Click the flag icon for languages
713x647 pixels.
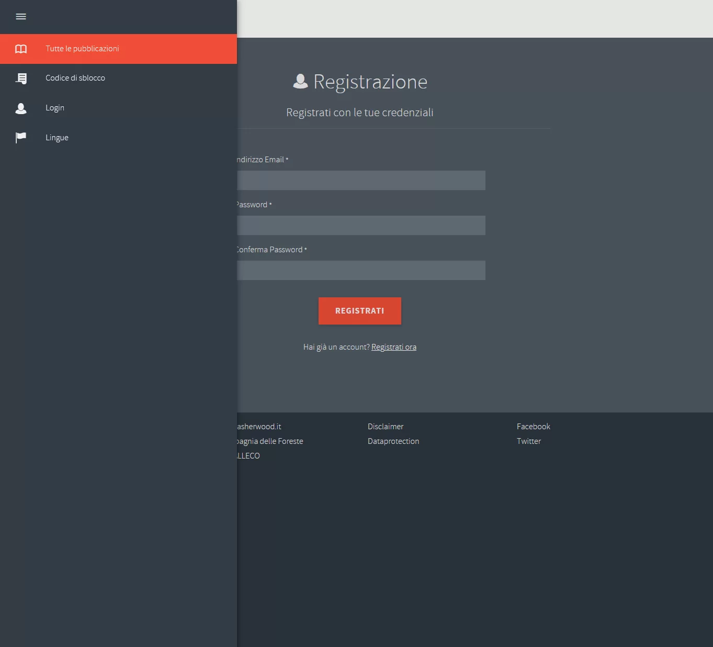21,138
